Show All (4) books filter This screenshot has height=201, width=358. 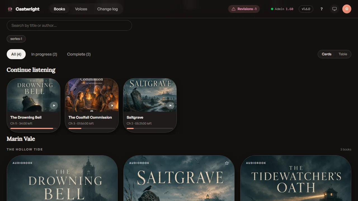tap(16, 54)
